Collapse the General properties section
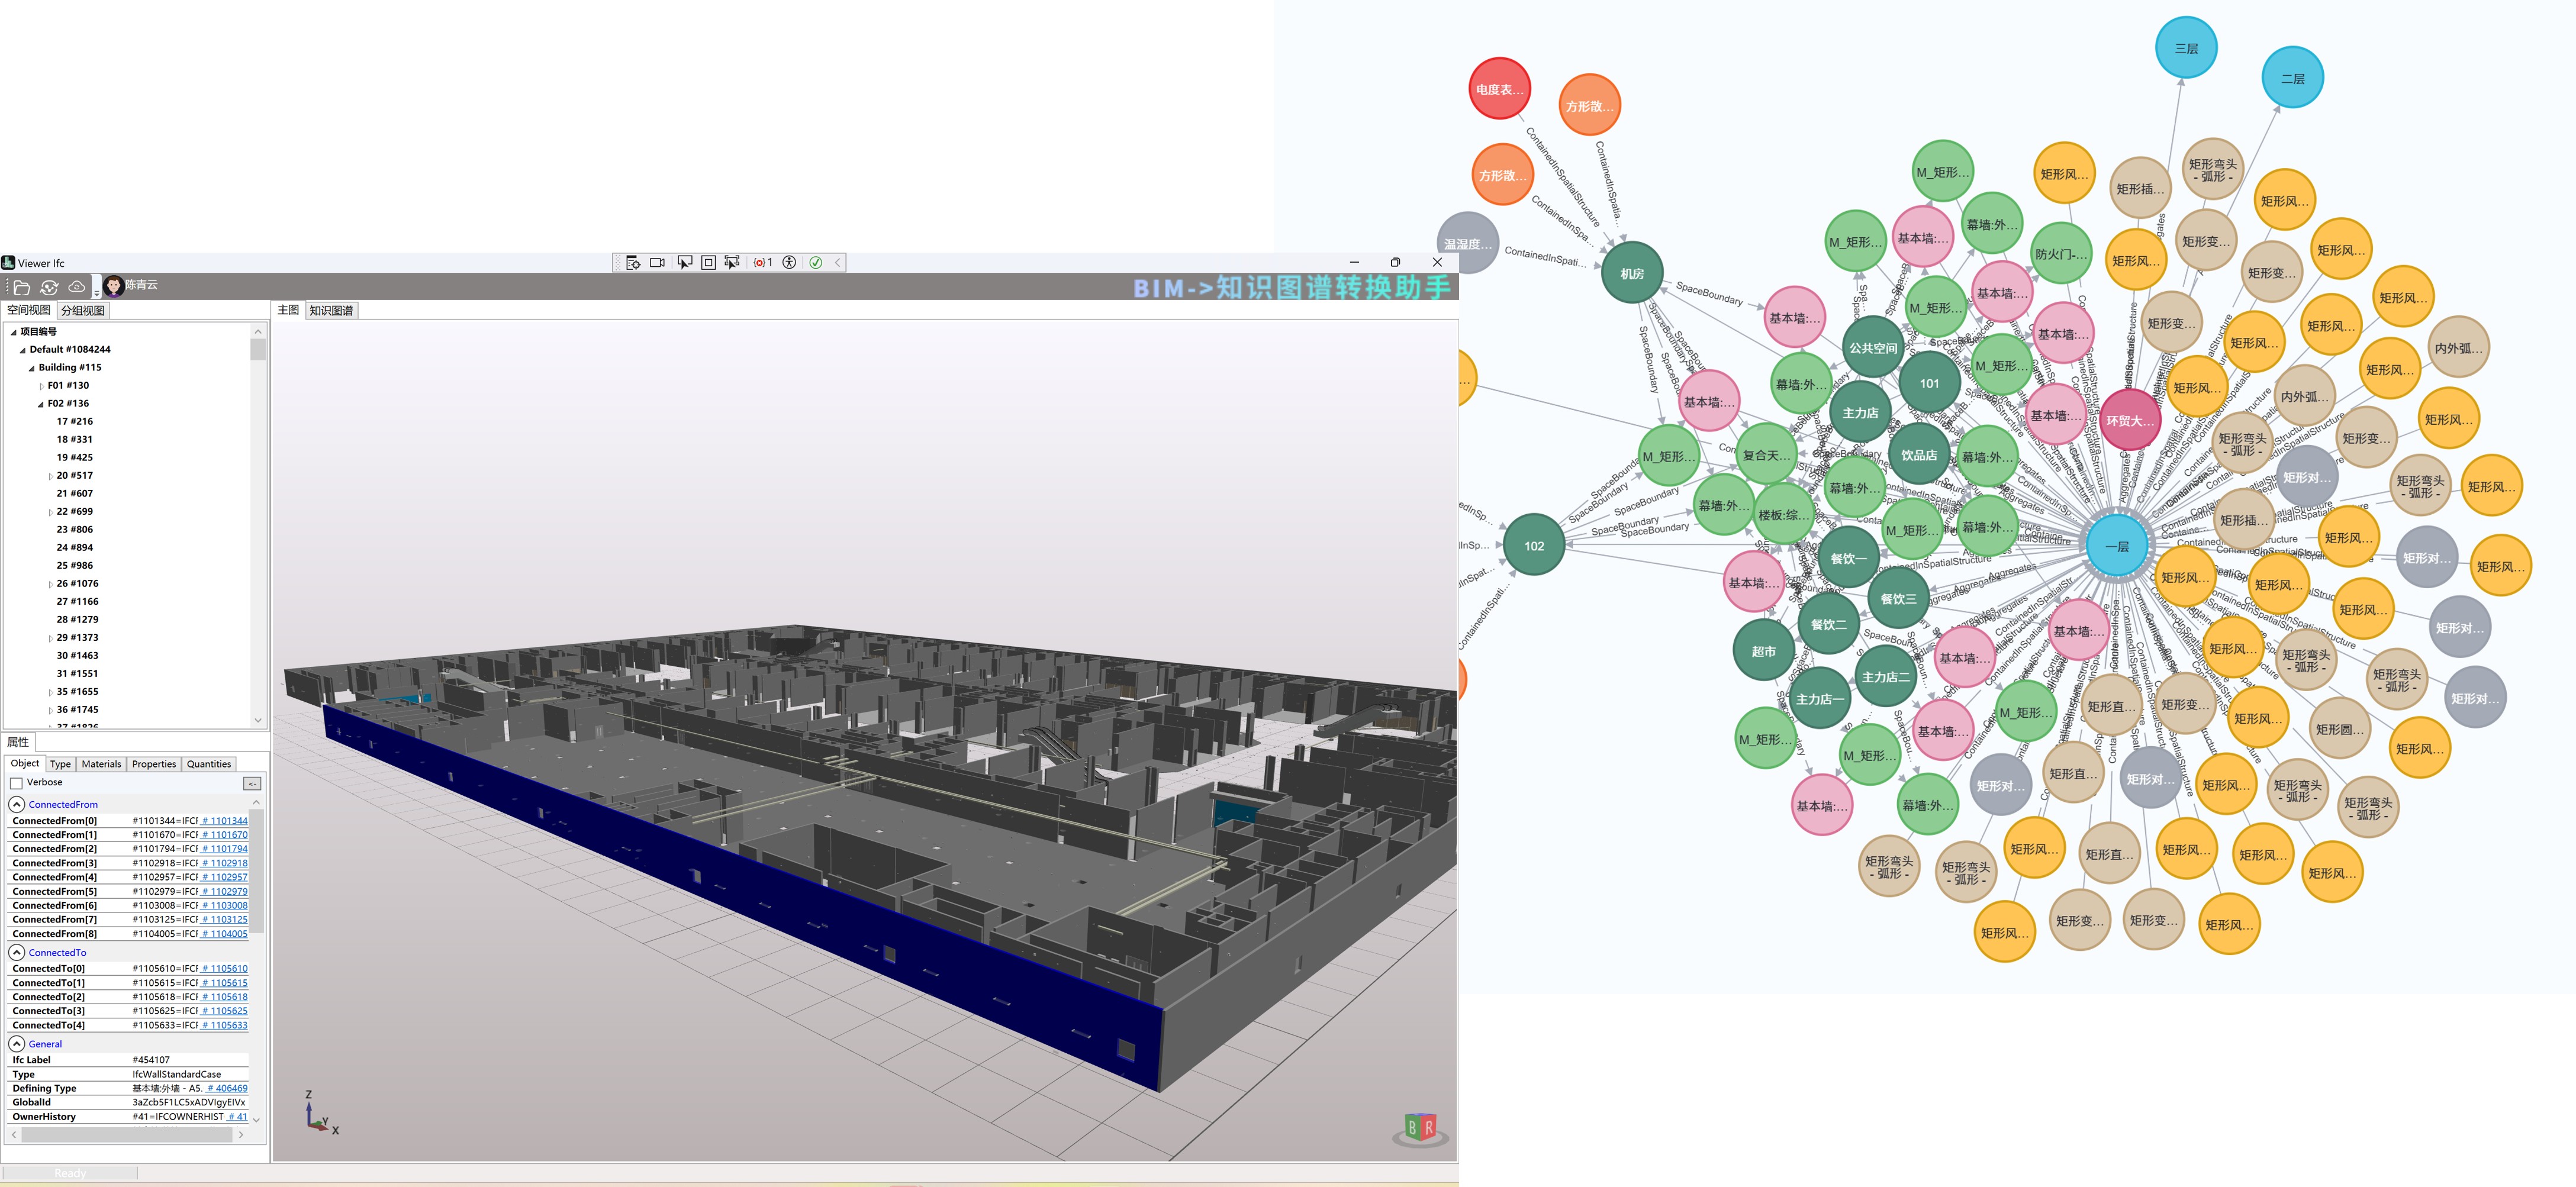The height and width of the screenshot is (1187, 2576). (x=17, y=1044)
